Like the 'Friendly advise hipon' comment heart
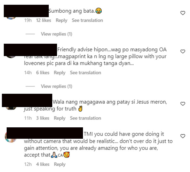Viewport: 190px width, 172px height. point(183,51)
